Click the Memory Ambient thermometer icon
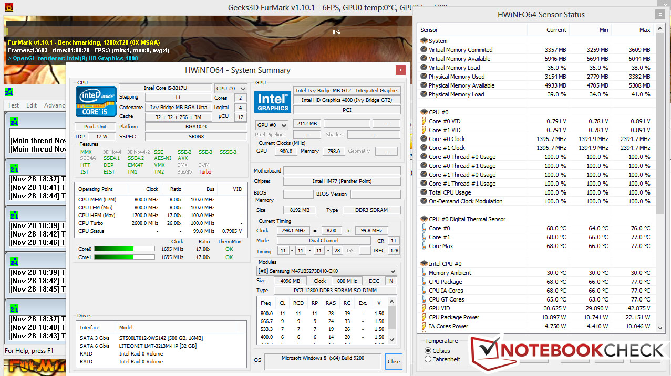Viewport: 671px width, 376px height. [x=424, y=273]
